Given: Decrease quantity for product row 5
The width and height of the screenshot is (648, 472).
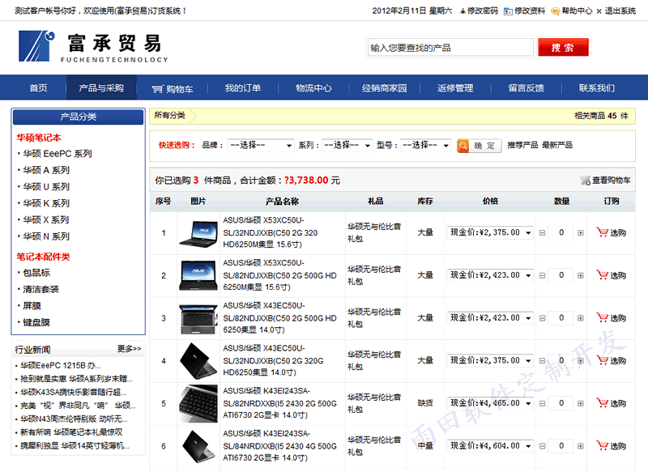Looking at the screenshot, I should pyautogui.click(x=542, y=403).
